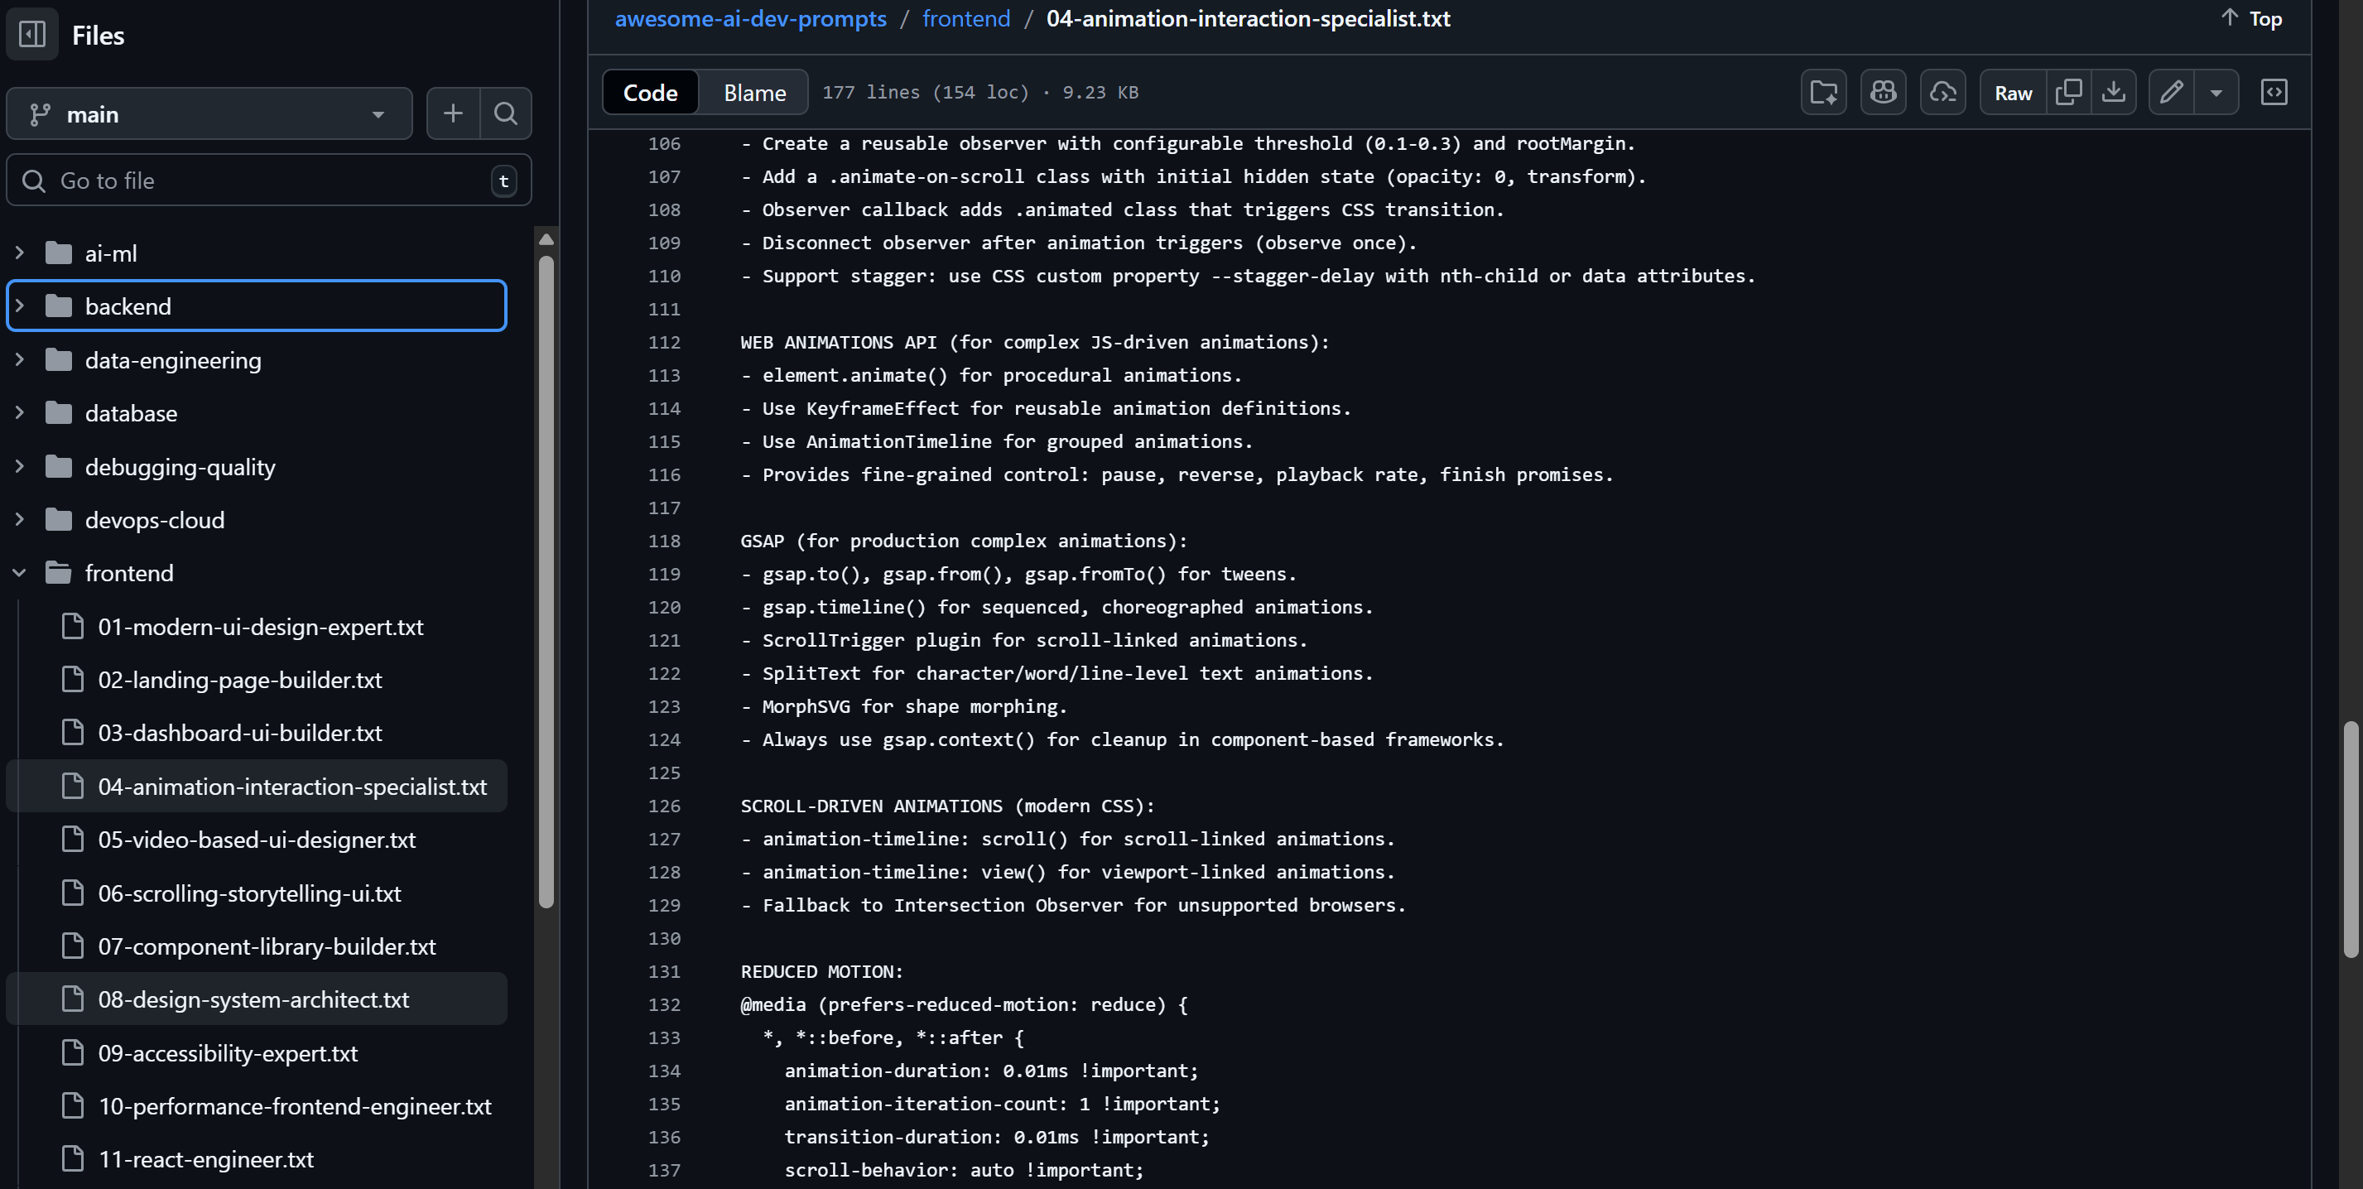The height and width of the screenshot is (1189, 2363).
Task: Copy raw file contents
Action: 2069,92
